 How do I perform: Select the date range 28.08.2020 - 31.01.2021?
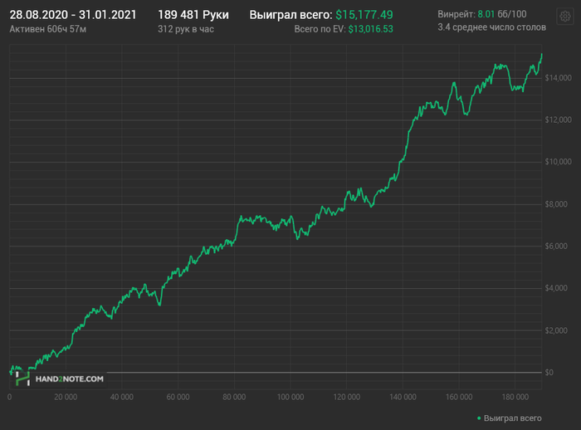pyautogui.click(x=73, y=15)
